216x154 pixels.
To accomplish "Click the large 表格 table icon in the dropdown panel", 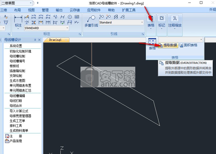I will (x=152, y=42).
